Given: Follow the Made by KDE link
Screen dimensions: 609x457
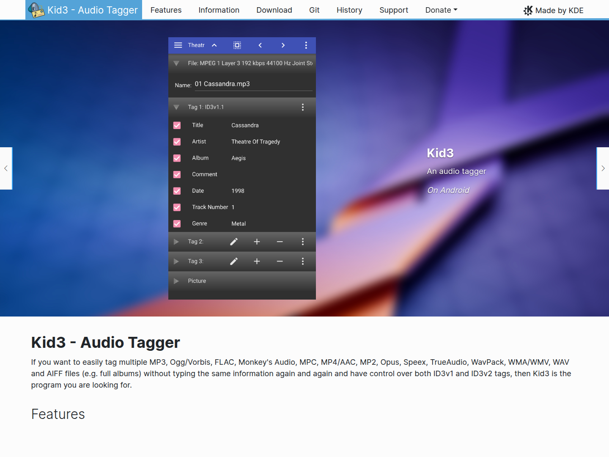Looking at the screenshot, I should tap(554, 11).
